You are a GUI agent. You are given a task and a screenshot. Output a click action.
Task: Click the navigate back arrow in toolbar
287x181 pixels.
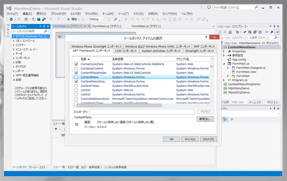pos(11,19)
